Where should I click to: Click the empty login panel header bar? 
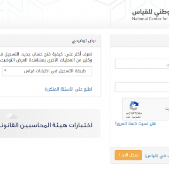(139, 41)
